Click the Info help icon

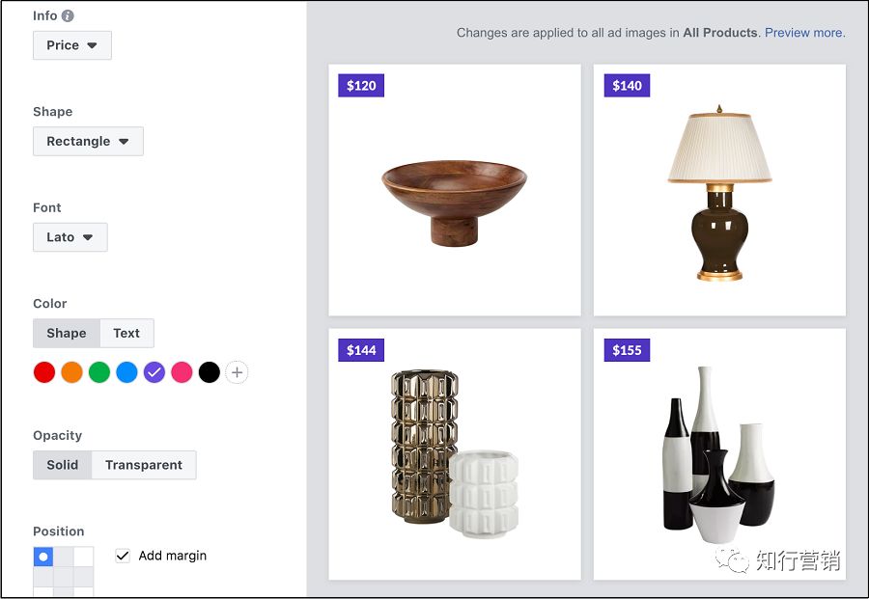pos(68,15)
